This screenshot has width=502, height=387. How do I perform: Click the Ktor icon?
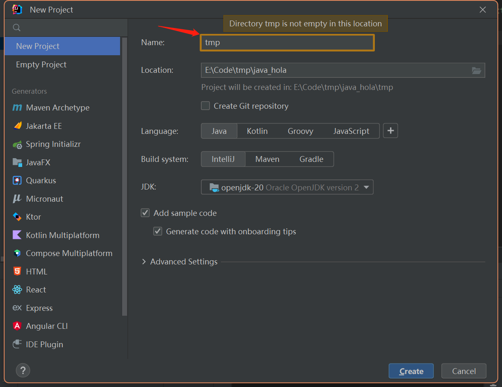17,217
